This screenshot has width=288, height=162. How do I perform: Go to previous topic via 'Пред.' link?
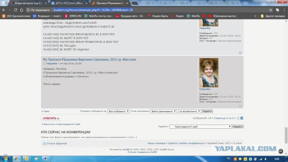46,111
